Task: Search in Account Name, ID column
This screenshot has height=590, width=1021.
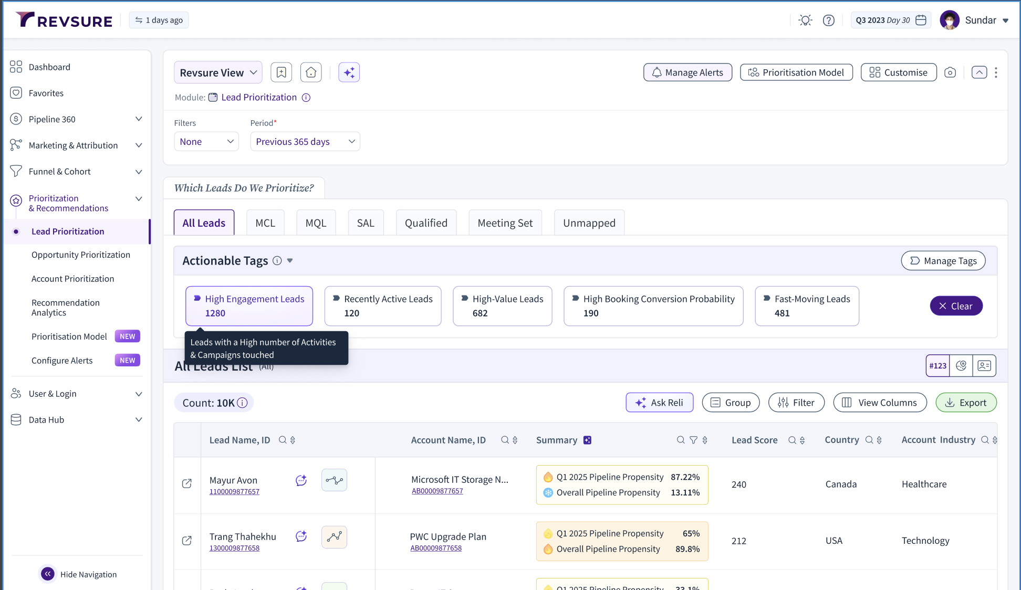Action: point(505,440)
